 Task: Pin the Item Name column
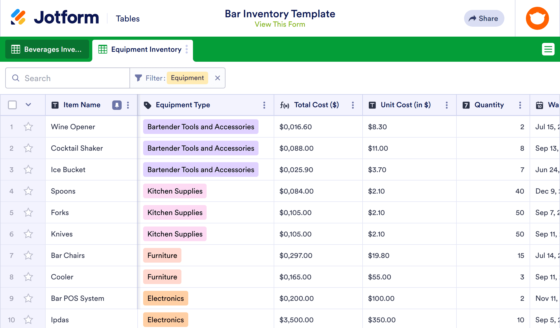tap(117, 105)
